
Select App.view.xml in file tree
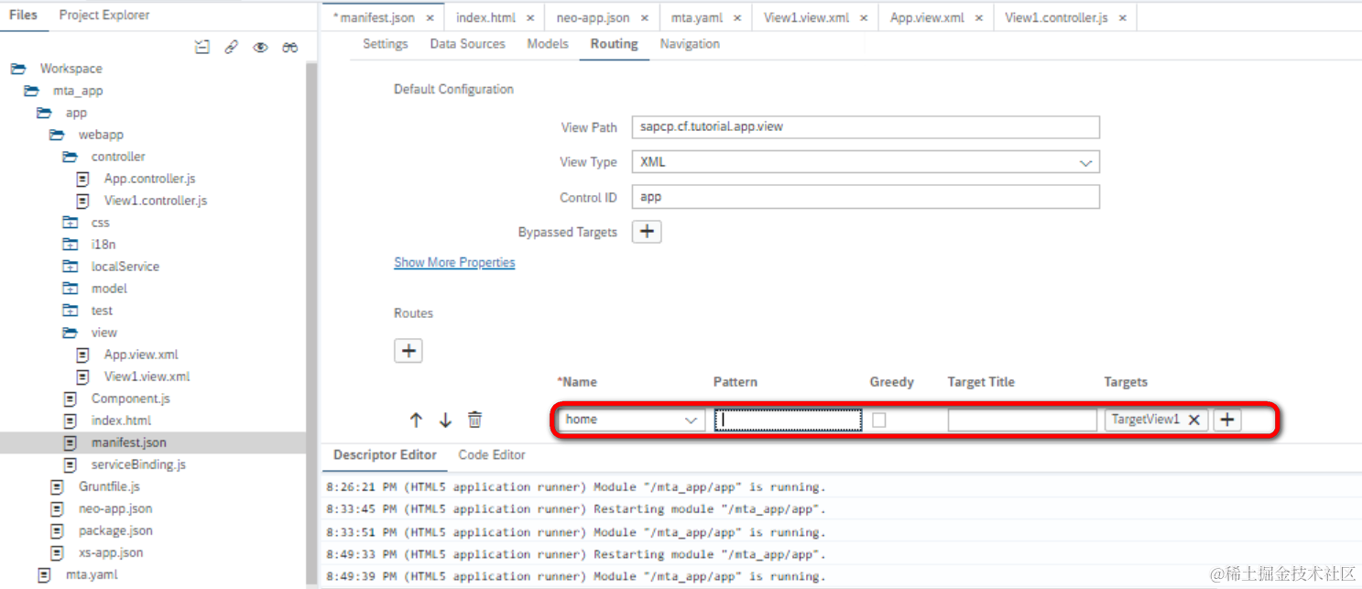click(x=141, y=354)
